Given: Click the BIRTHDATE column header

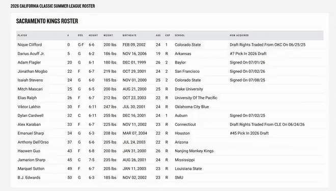Looking at the screenshot, I should (129, 35).
